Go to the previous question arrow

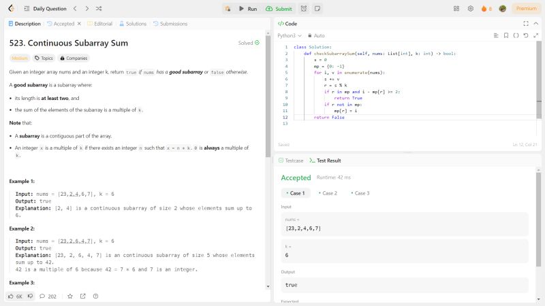pyautogui.click(x=75, y=9)
